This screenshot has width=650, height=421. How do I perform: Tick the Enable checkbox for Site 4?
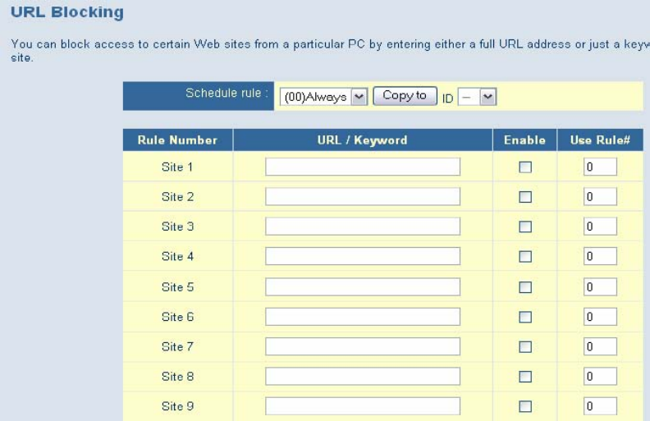525,257
